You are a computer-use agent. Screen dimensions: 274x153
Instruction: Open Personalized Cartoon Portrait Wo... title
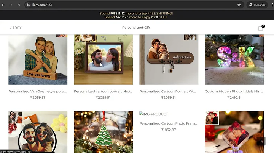tap(168, 91)
